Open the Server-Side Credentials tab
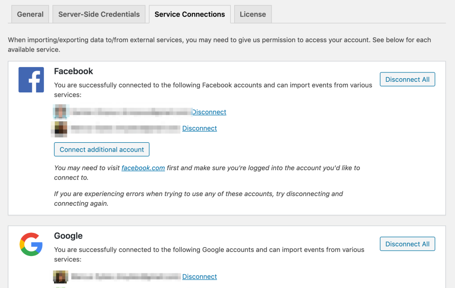Screen dimensions: 455x288 tap(99, 14)
